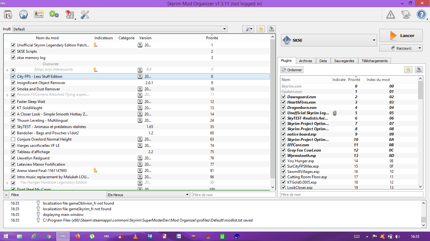The height and width of the screenshot is (241, 430).
Task: Focus the mod list Filtre de nom field
Action: 234,195
